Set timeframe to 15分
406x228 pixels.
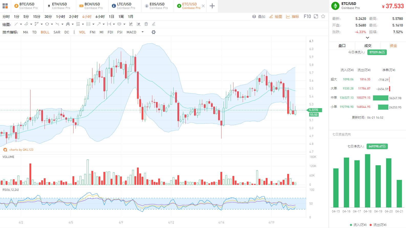pos(37,17)
